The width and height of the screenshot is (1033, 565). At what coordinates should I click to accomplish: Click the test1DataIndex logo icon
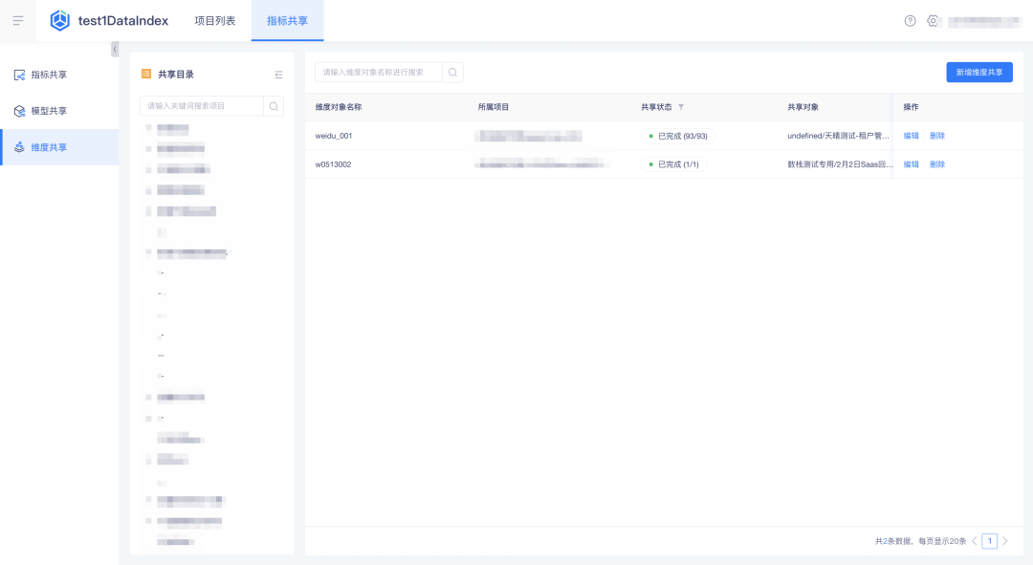click(x=60, y=20)
